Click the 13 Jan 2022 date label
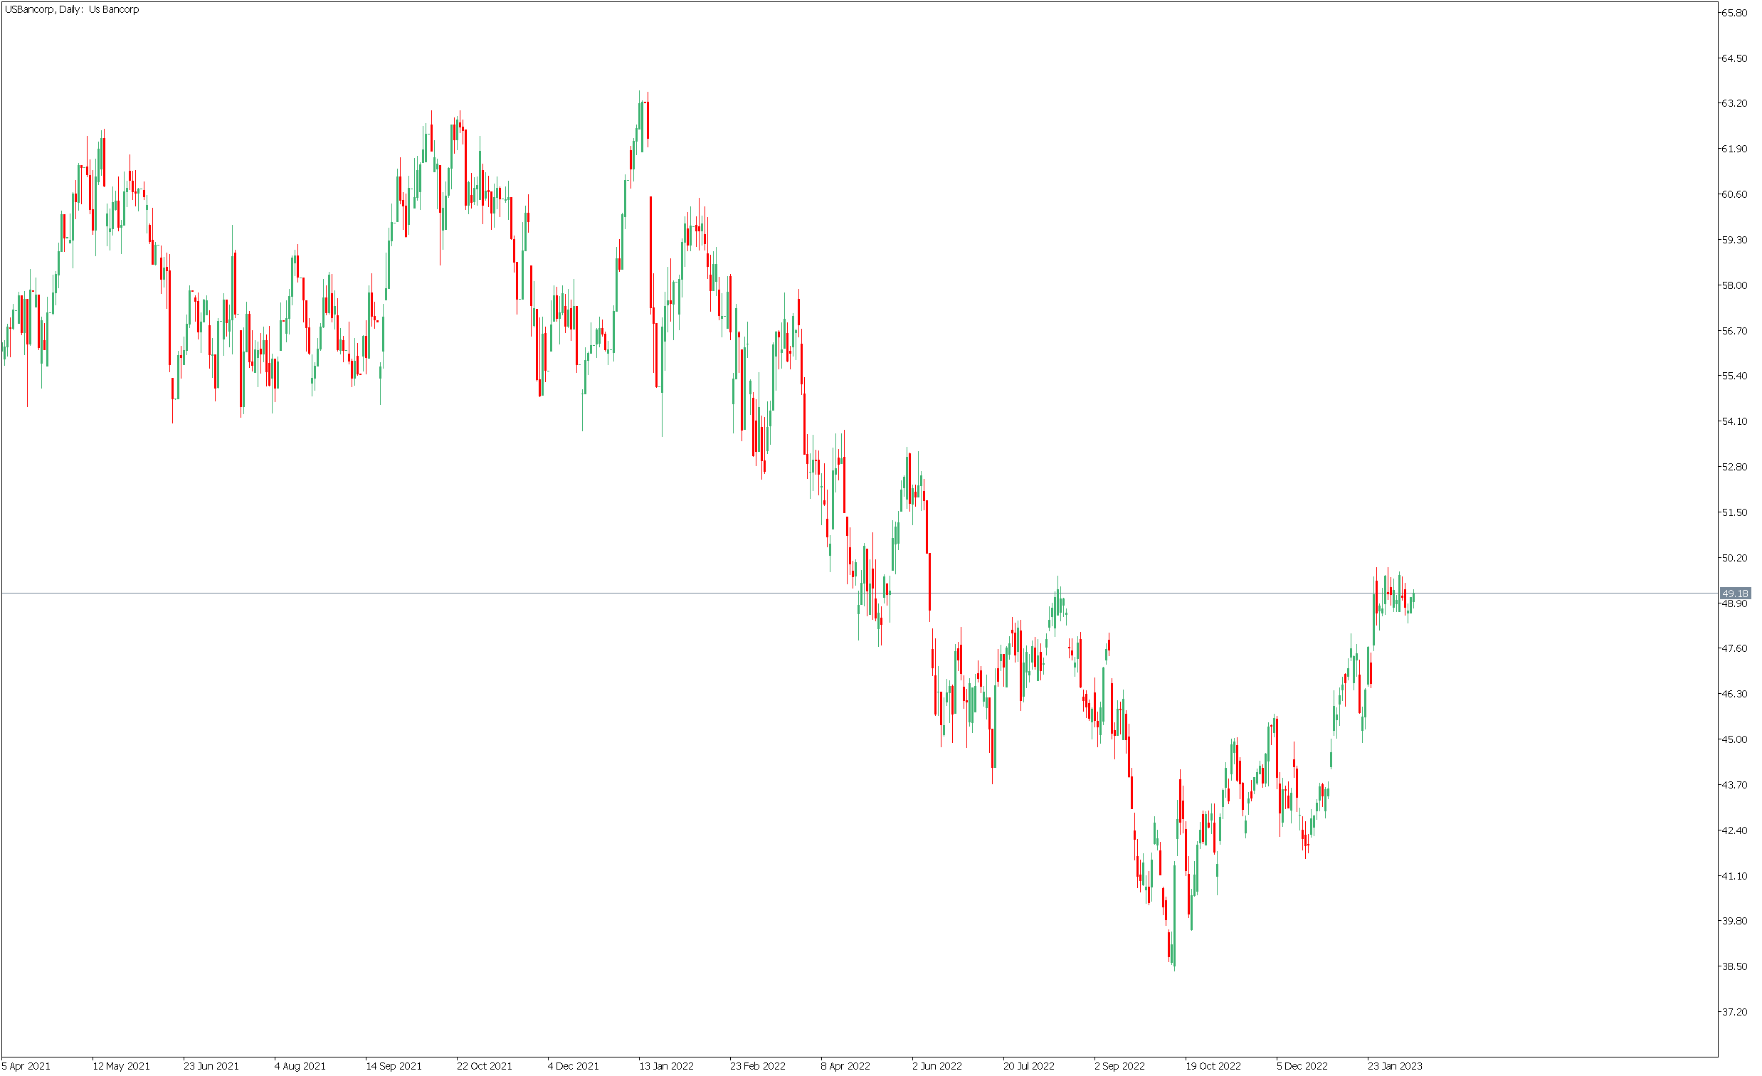Screen dimensions: 1762x1076 point(668,1067)
